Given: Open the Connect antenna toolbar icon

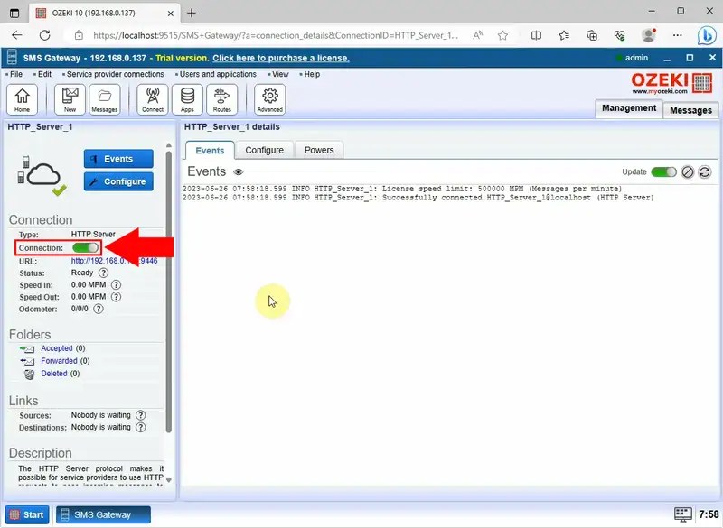Looking at the screenshot, I should pos(153,99).
